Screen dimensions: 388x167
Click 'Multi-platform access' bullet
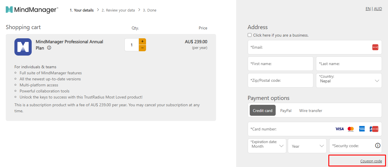point(39,85)
